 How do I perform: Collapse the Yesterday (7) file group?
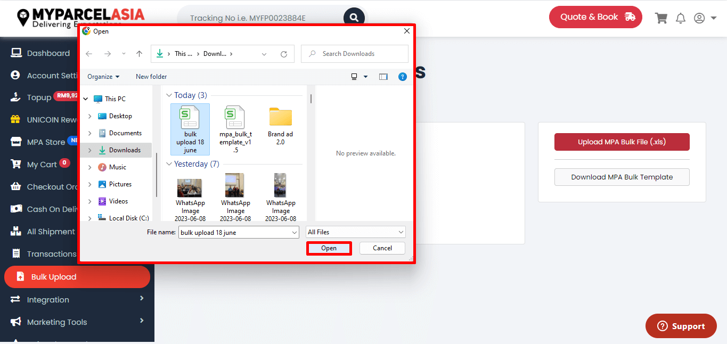[x=169, y=164]
